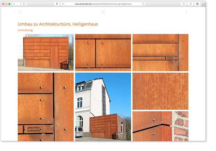
Task: Click the Reader view icon in address bar
Action: pyautogui.click(x=63, y=4)
